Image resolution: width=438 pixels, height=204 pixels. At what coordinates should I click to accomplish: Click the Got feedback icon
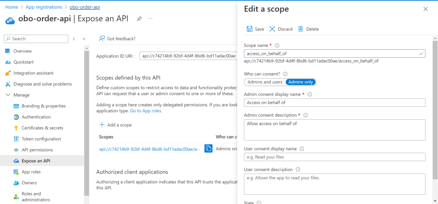[102, 38]
